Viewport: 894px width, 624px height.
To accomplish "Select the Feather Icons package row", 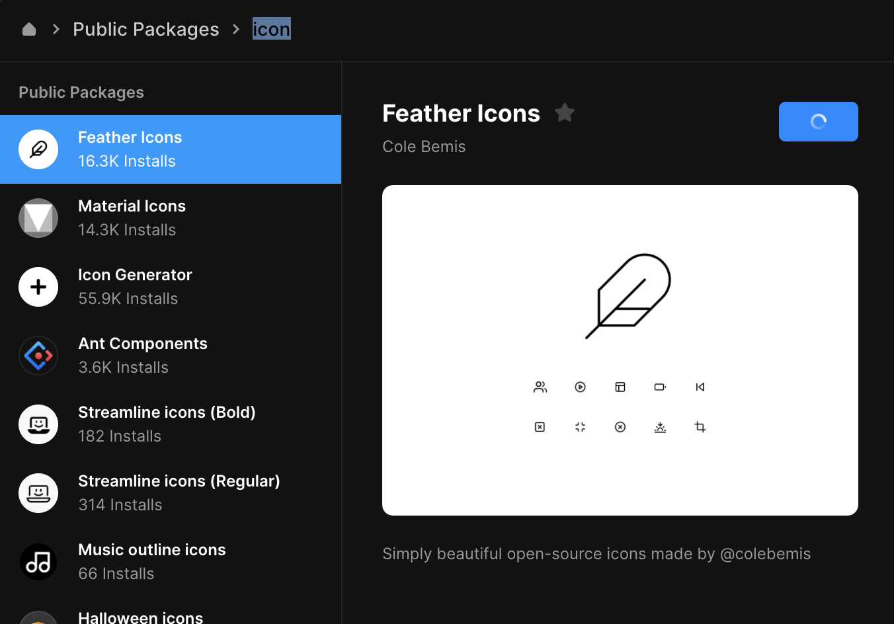I will pyautogui.click(x=171, y=149).
